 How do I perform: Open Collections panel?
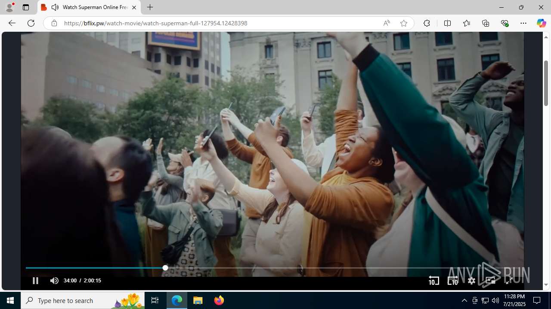coord(486,23)
